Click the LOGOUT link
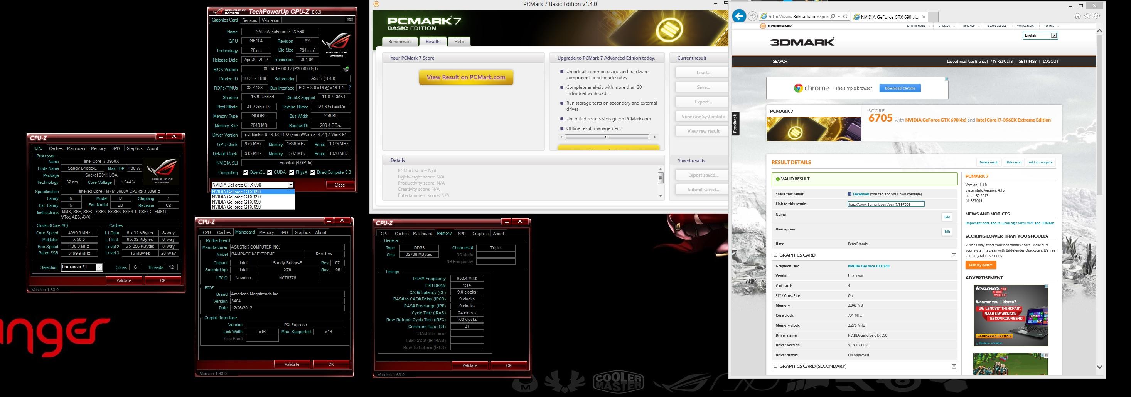The image size is (1131, 397). [1050, 61]
